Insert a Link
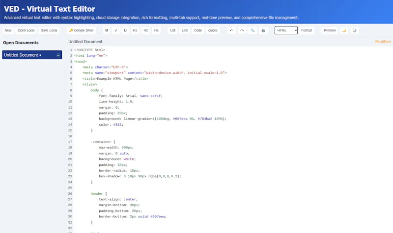 pyautogui.click(x=185, y=30)
